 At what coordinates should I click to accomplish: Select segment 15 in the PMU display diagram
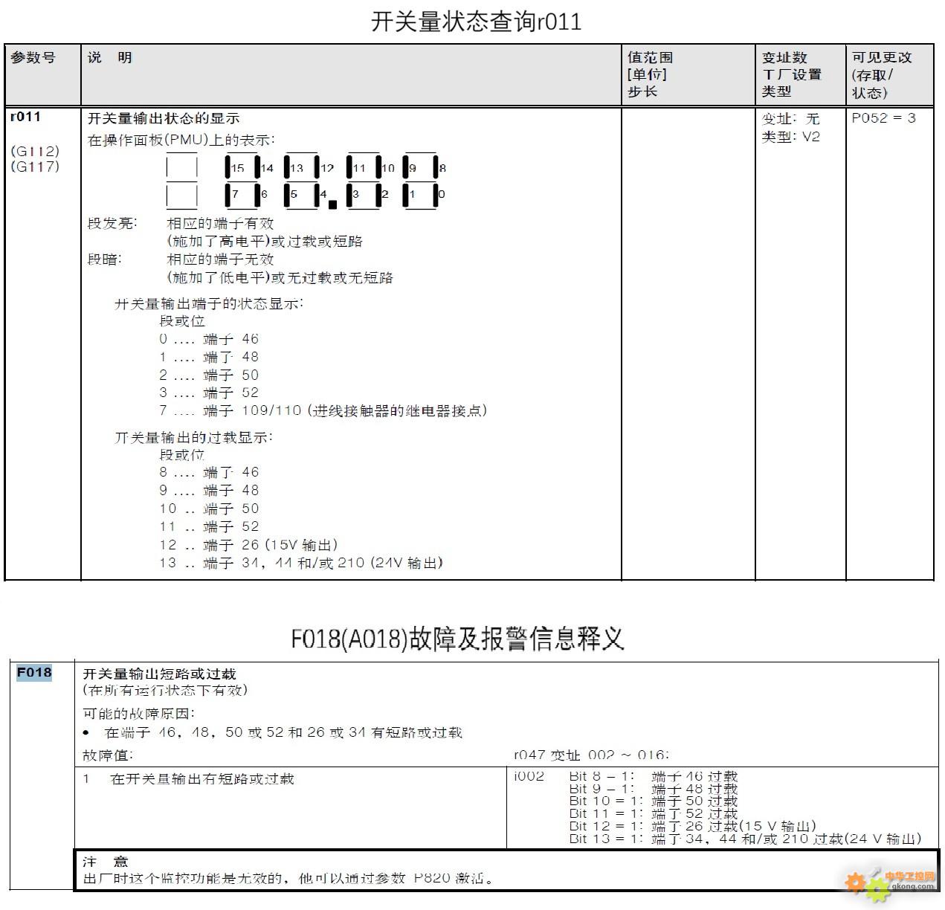coord(229,168)
